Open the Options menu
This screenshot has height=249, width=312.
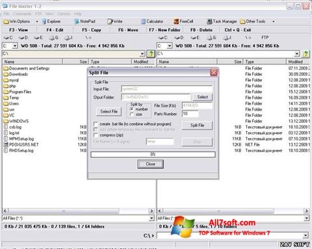click(64, 14)
